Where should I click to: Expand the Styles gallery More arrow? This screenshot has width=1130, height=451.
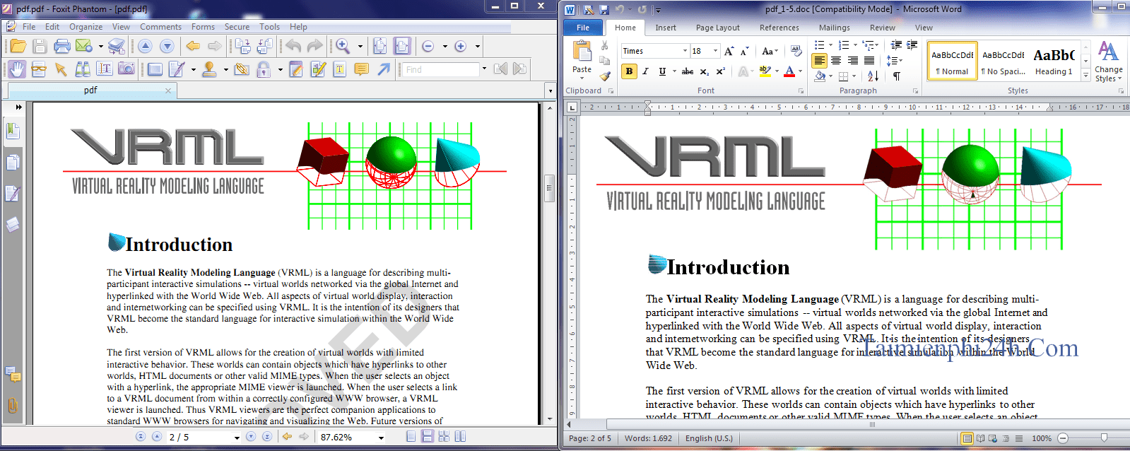[x=1086, y=76]
